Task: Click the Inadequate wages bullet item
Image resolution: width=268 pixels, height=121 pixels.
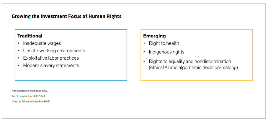Action: click(x=42, y=43)
